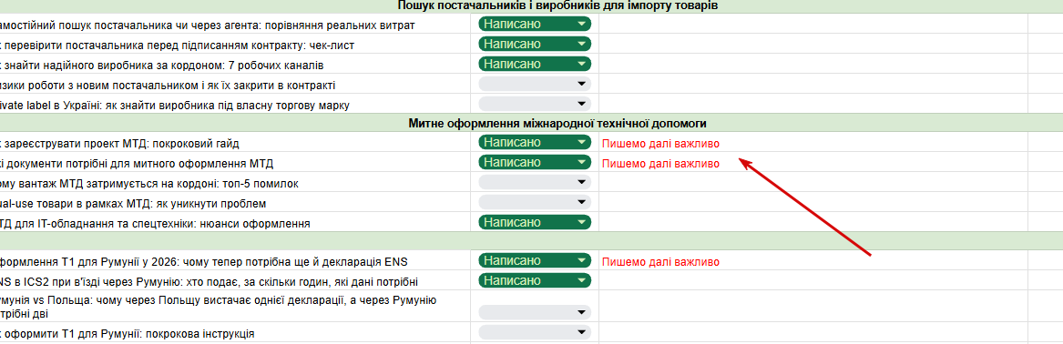
Task: Open empty status dropdown for 'закрити в контракті' row
Action: click(534, 84)
